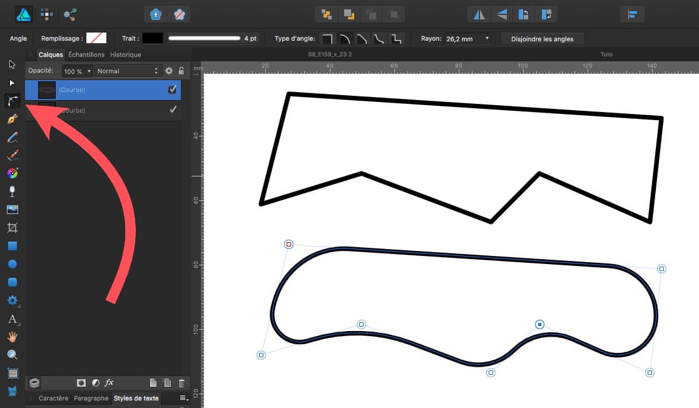Open the B8_E159_x_23 2 document tab
The image size is (699, 408).
[x=330, y=54]
